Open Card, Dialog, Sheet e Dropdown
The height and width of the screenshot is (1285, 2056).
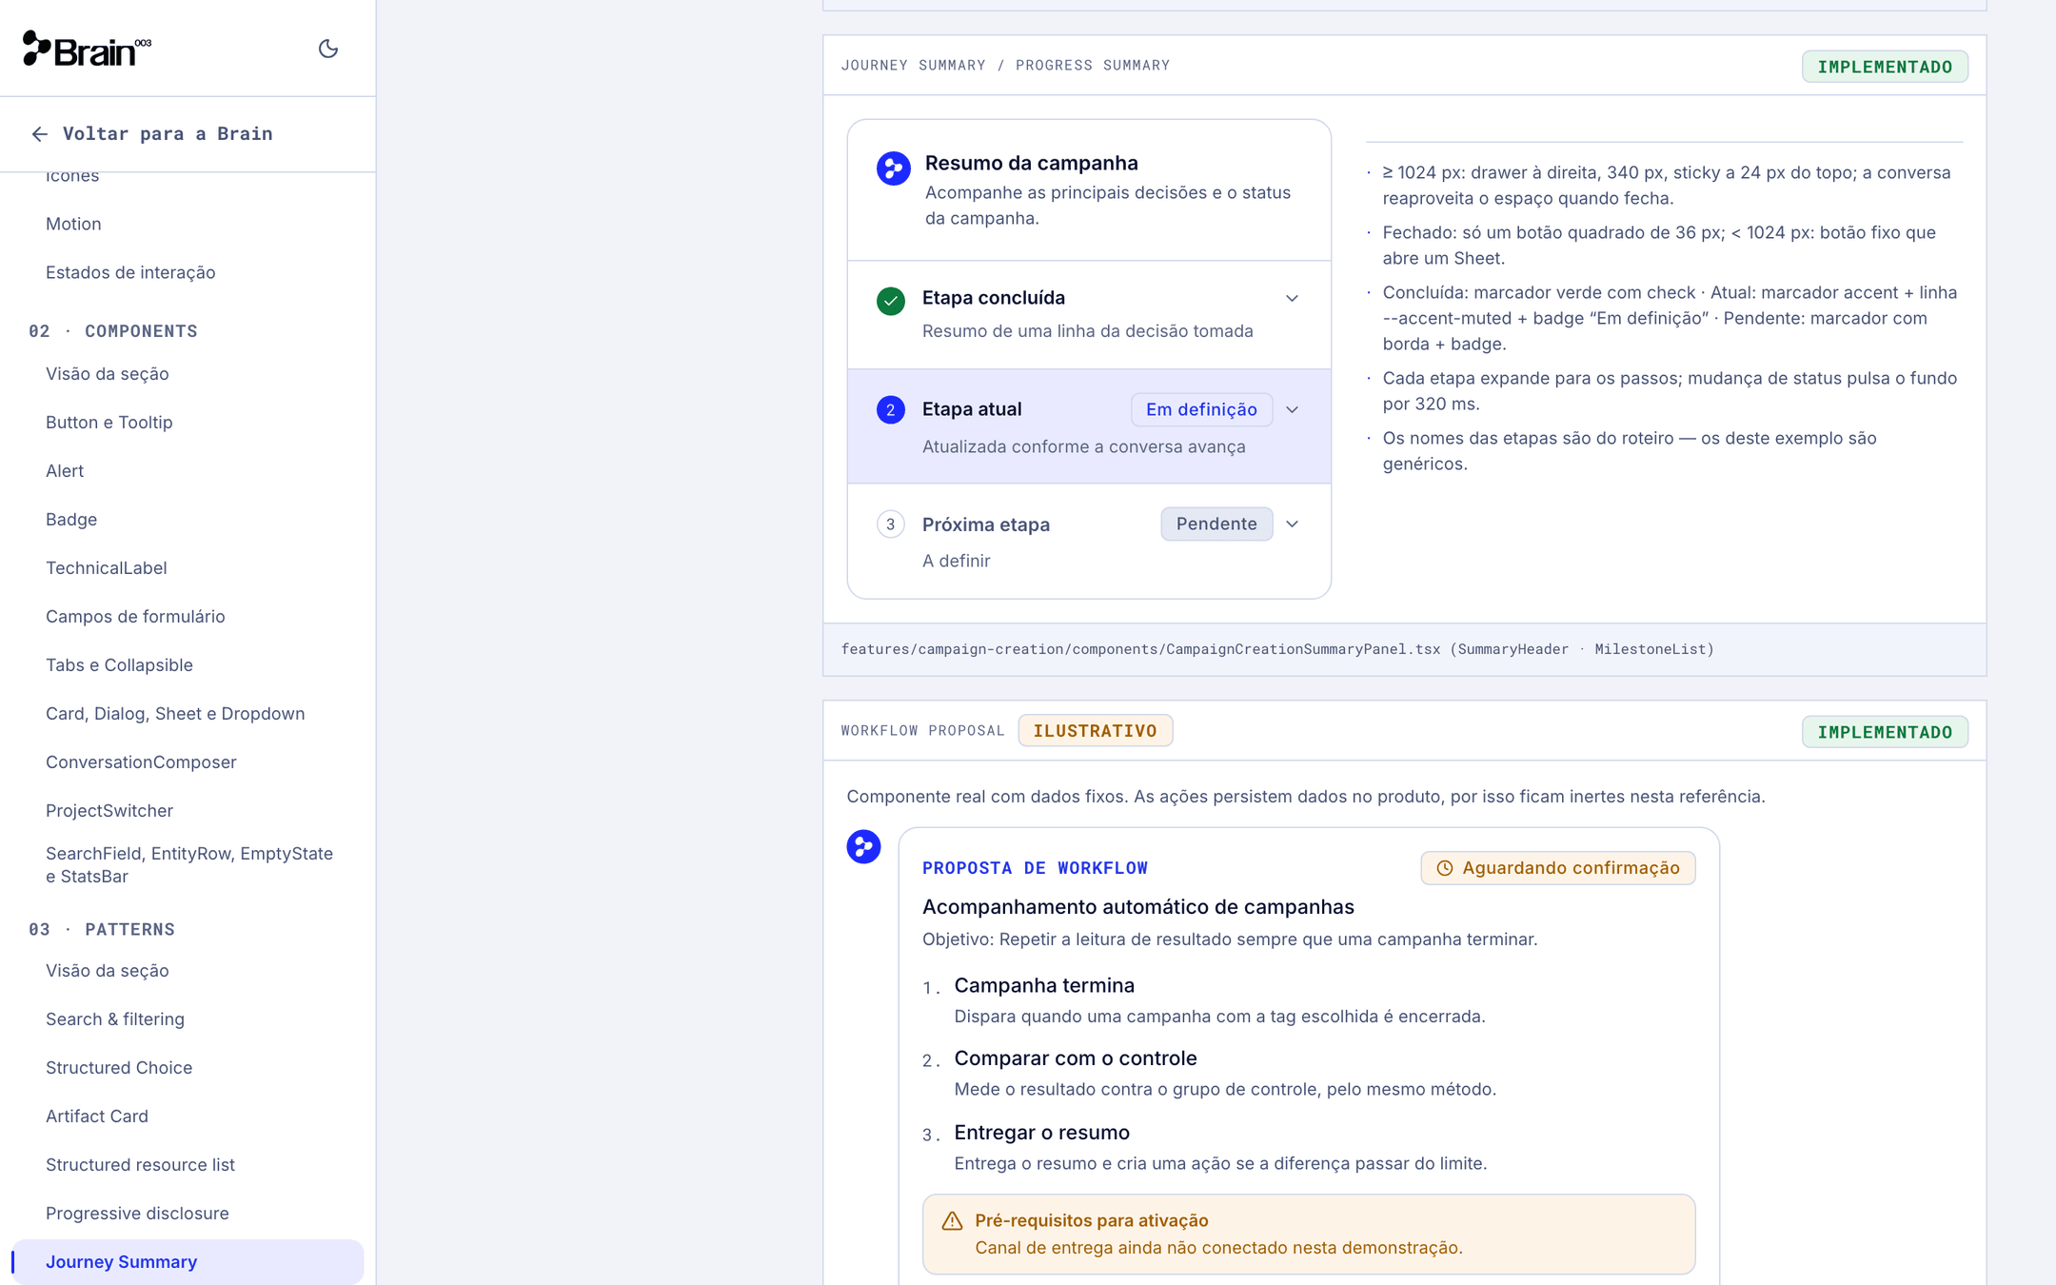tap(175, 713)
